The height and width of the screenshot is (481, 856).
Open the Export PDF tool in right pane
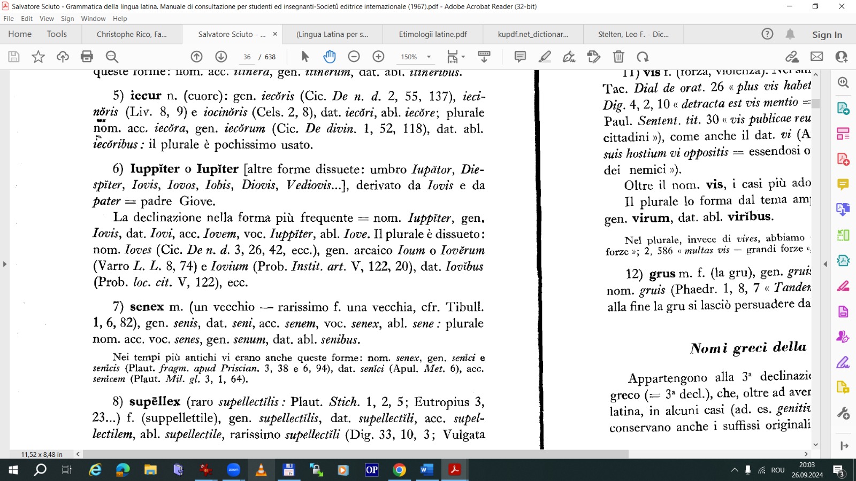tap(843, 108)
